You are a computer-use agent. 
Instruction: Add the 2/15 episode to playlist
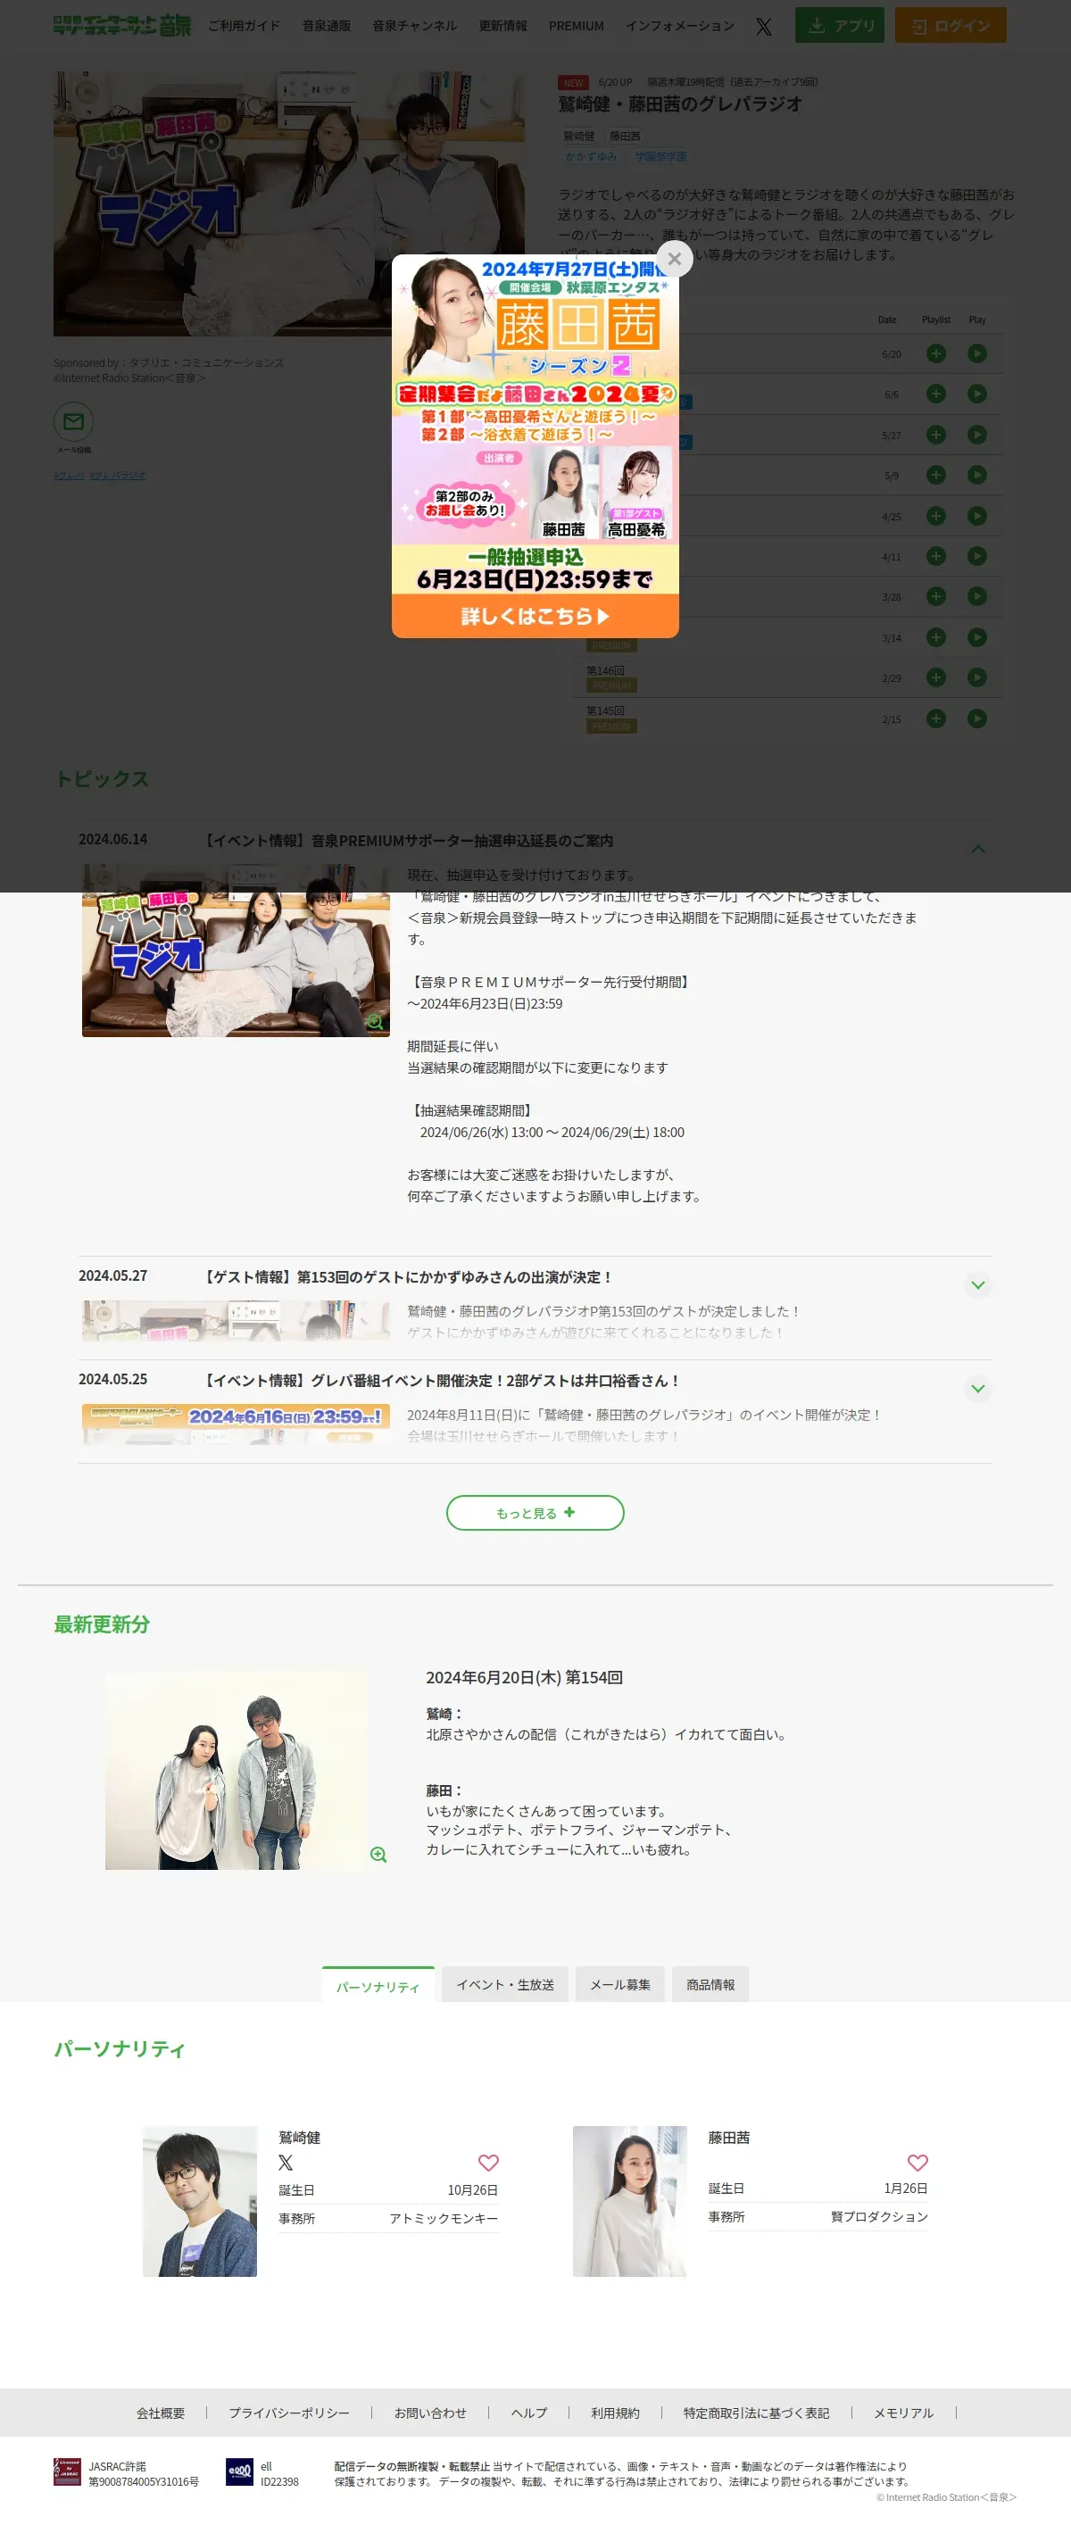tap(935, 718)
